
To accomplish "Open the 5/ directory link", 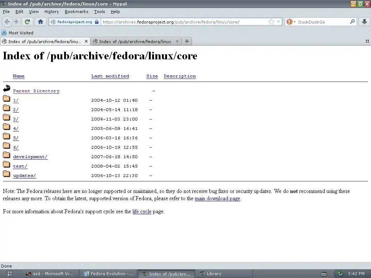I will (x=16, y=138).
